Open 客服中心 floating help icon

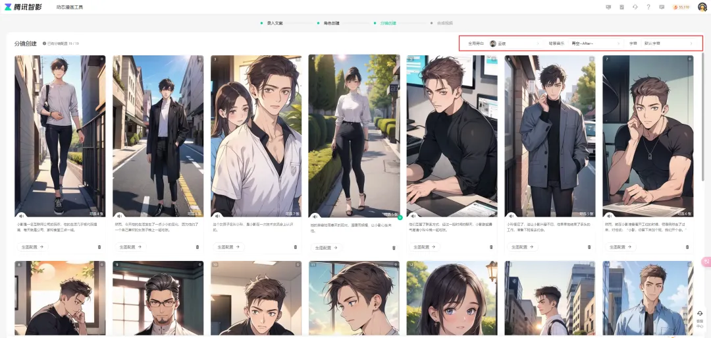700,317
